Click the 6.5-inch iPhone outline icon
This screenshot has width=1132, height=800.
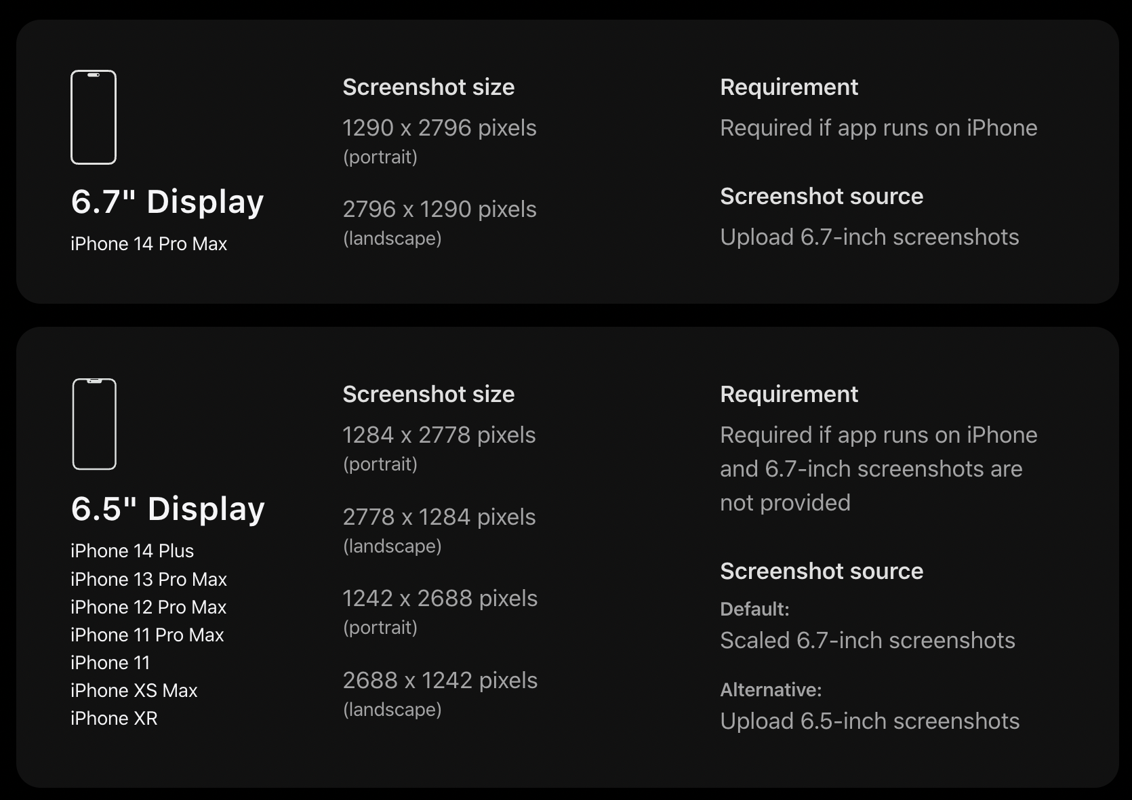coord(94,424)
